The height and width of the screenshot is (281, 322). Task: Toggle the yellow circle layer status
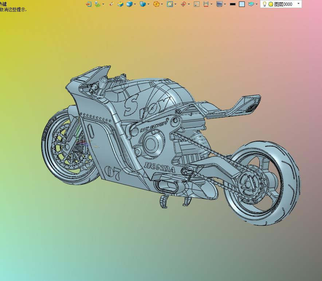pos(271,4)
